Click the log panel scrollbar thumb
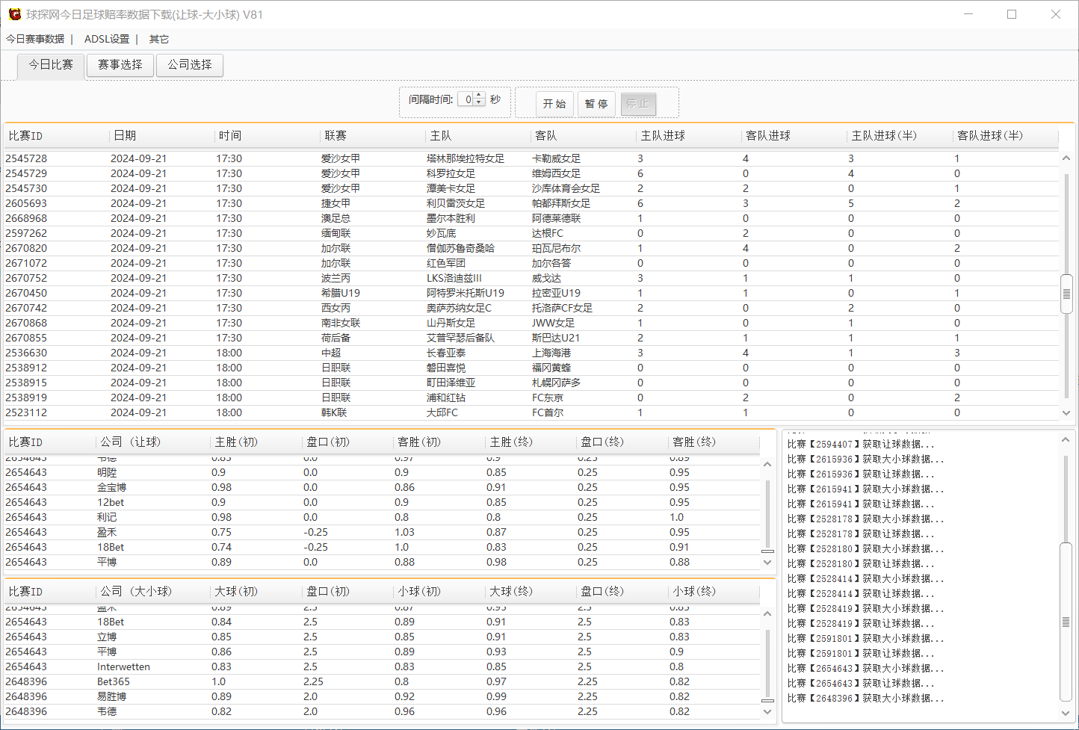The image size is (1079, 730). 1066,622
